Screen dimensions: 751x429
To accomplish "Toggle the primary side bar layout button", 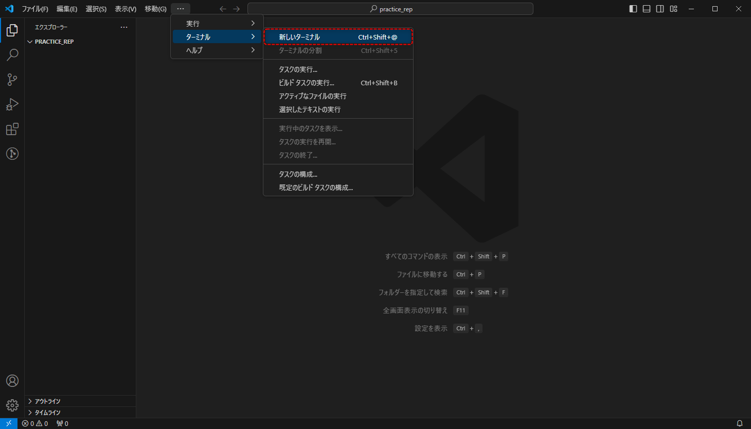I will click(x=633, y=9).
